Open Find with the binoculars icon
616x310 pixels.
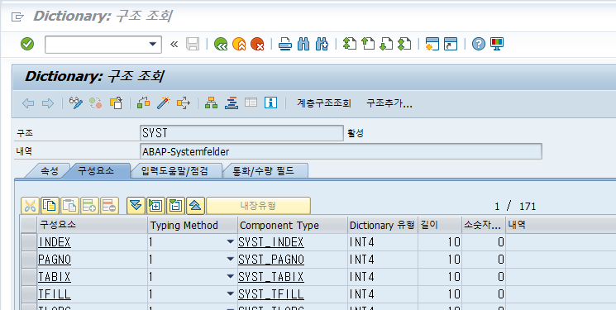point(303,44)
